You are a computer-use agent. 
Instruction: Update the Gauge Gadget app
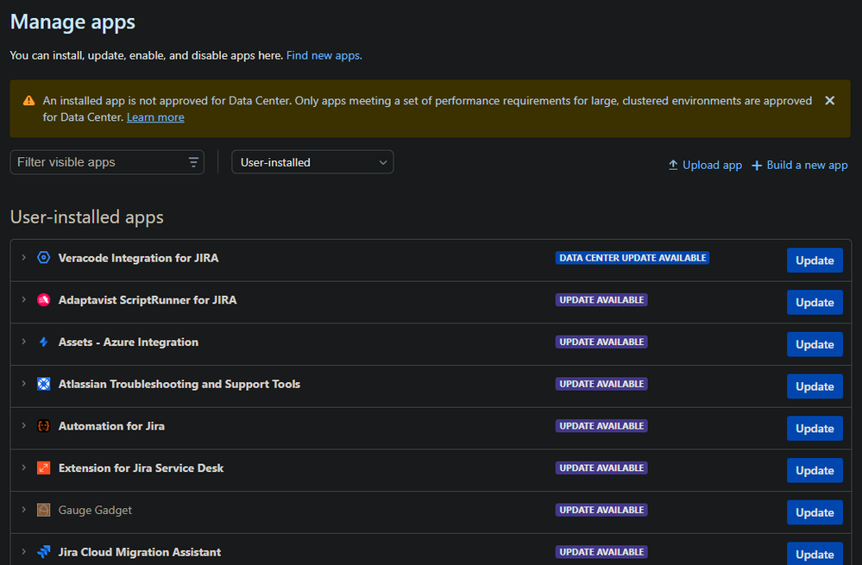tap(815, 512)
